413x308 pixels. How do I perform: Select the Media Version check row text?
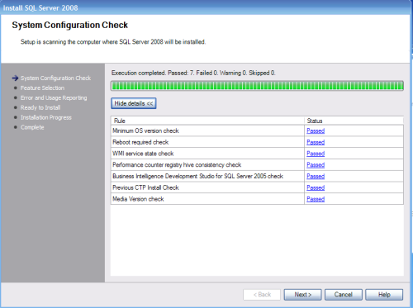(138, 199)
